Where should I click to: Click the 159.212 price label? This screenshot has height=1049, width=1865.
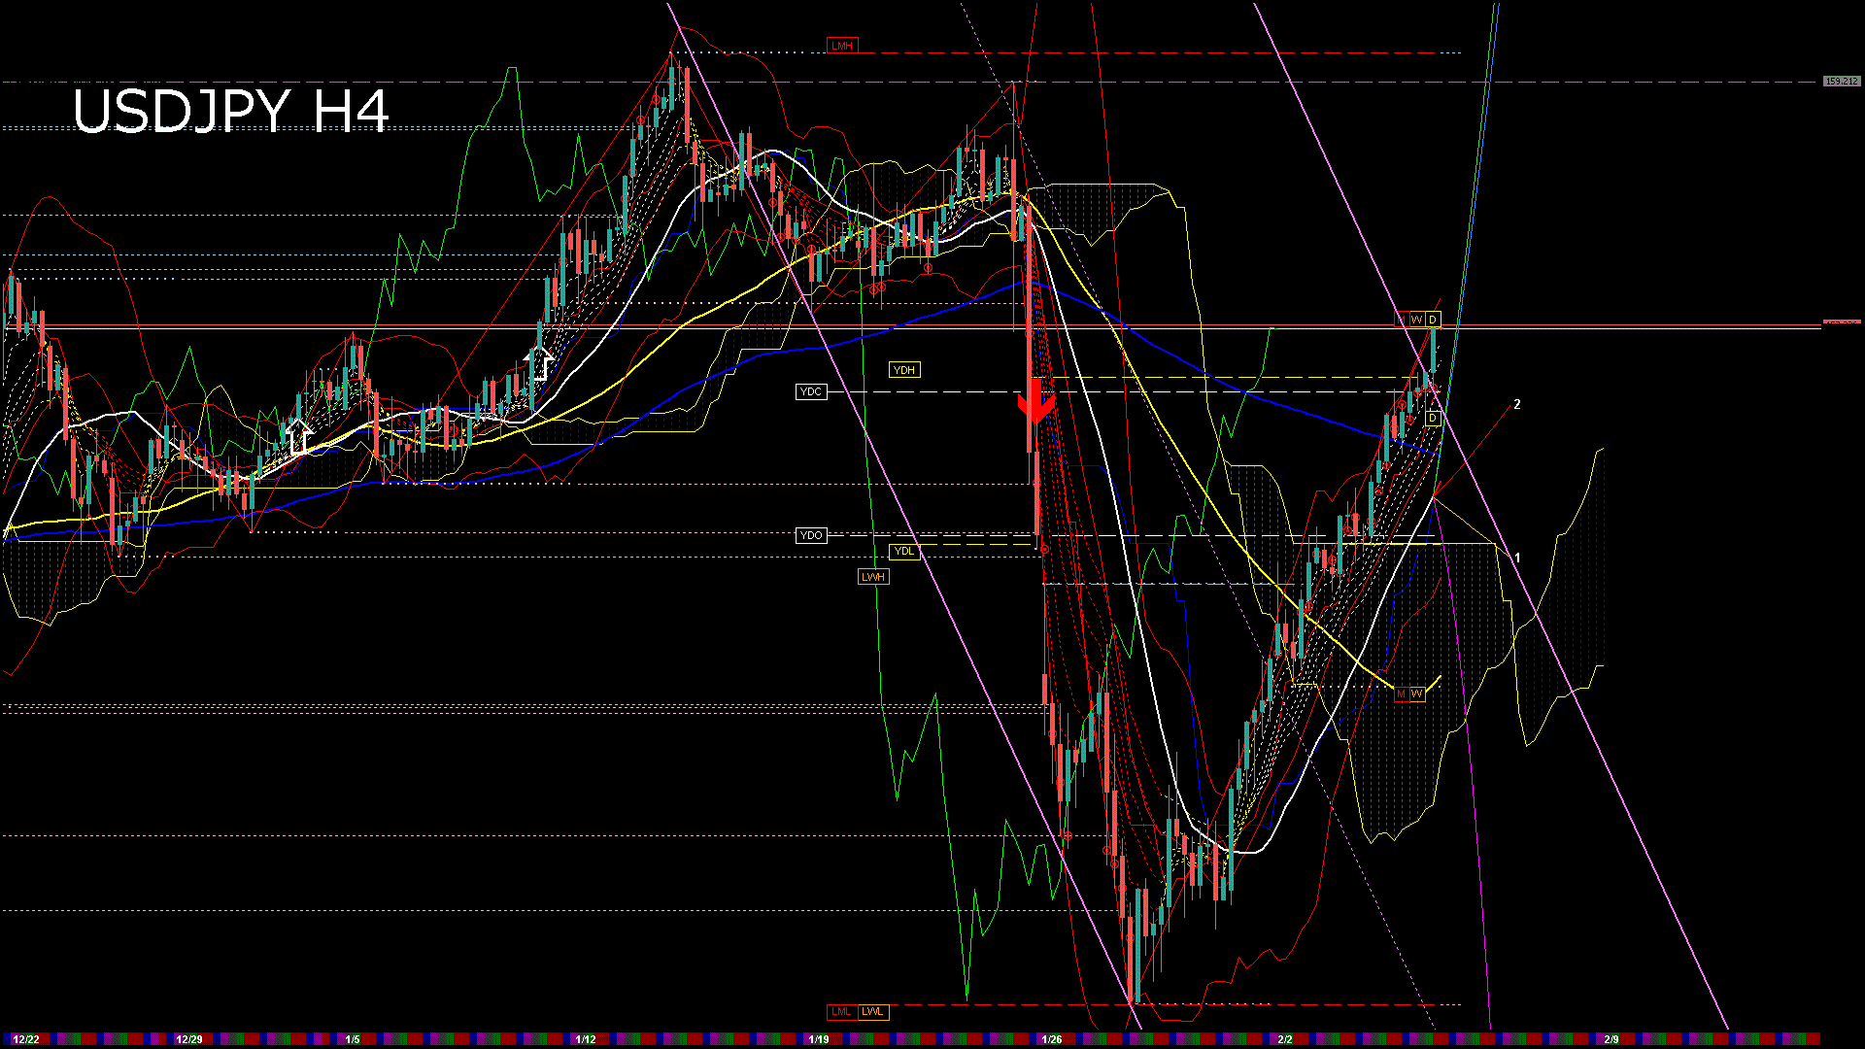click(1841, 82)
